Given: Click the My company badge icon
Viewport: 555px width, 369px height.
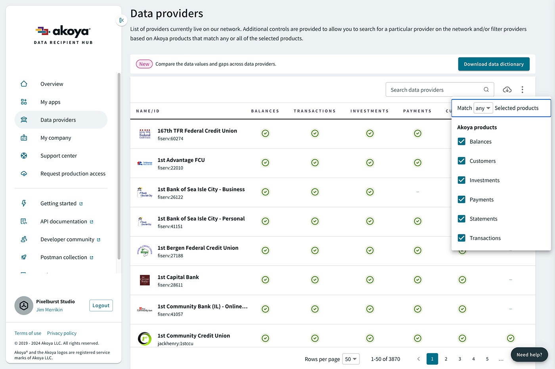Looking at the screenshot, I should click(24, 138).
